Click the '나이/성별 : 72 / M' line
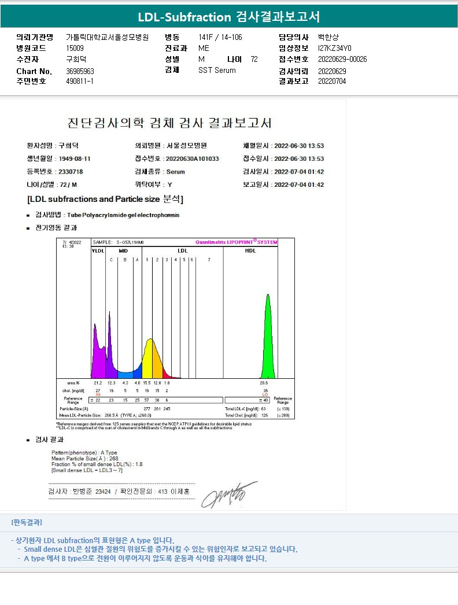The width and height of the screenshot is (458, 605). click(x=51, y=185)
